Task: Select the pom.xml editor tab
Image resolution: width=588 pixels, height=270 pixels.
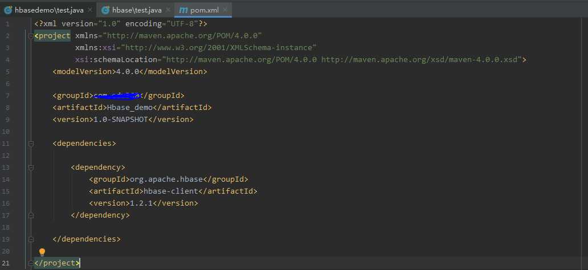Action: pyautogui.click(x=203, y=10)
